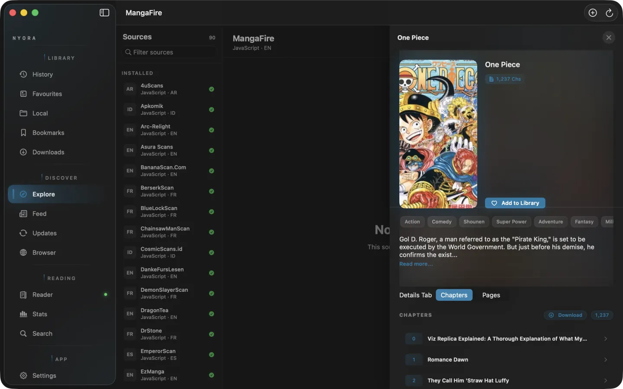Open the Romance Dawn chapter title
The width and height of the screenshot is (623, 389).
(448, 360)
